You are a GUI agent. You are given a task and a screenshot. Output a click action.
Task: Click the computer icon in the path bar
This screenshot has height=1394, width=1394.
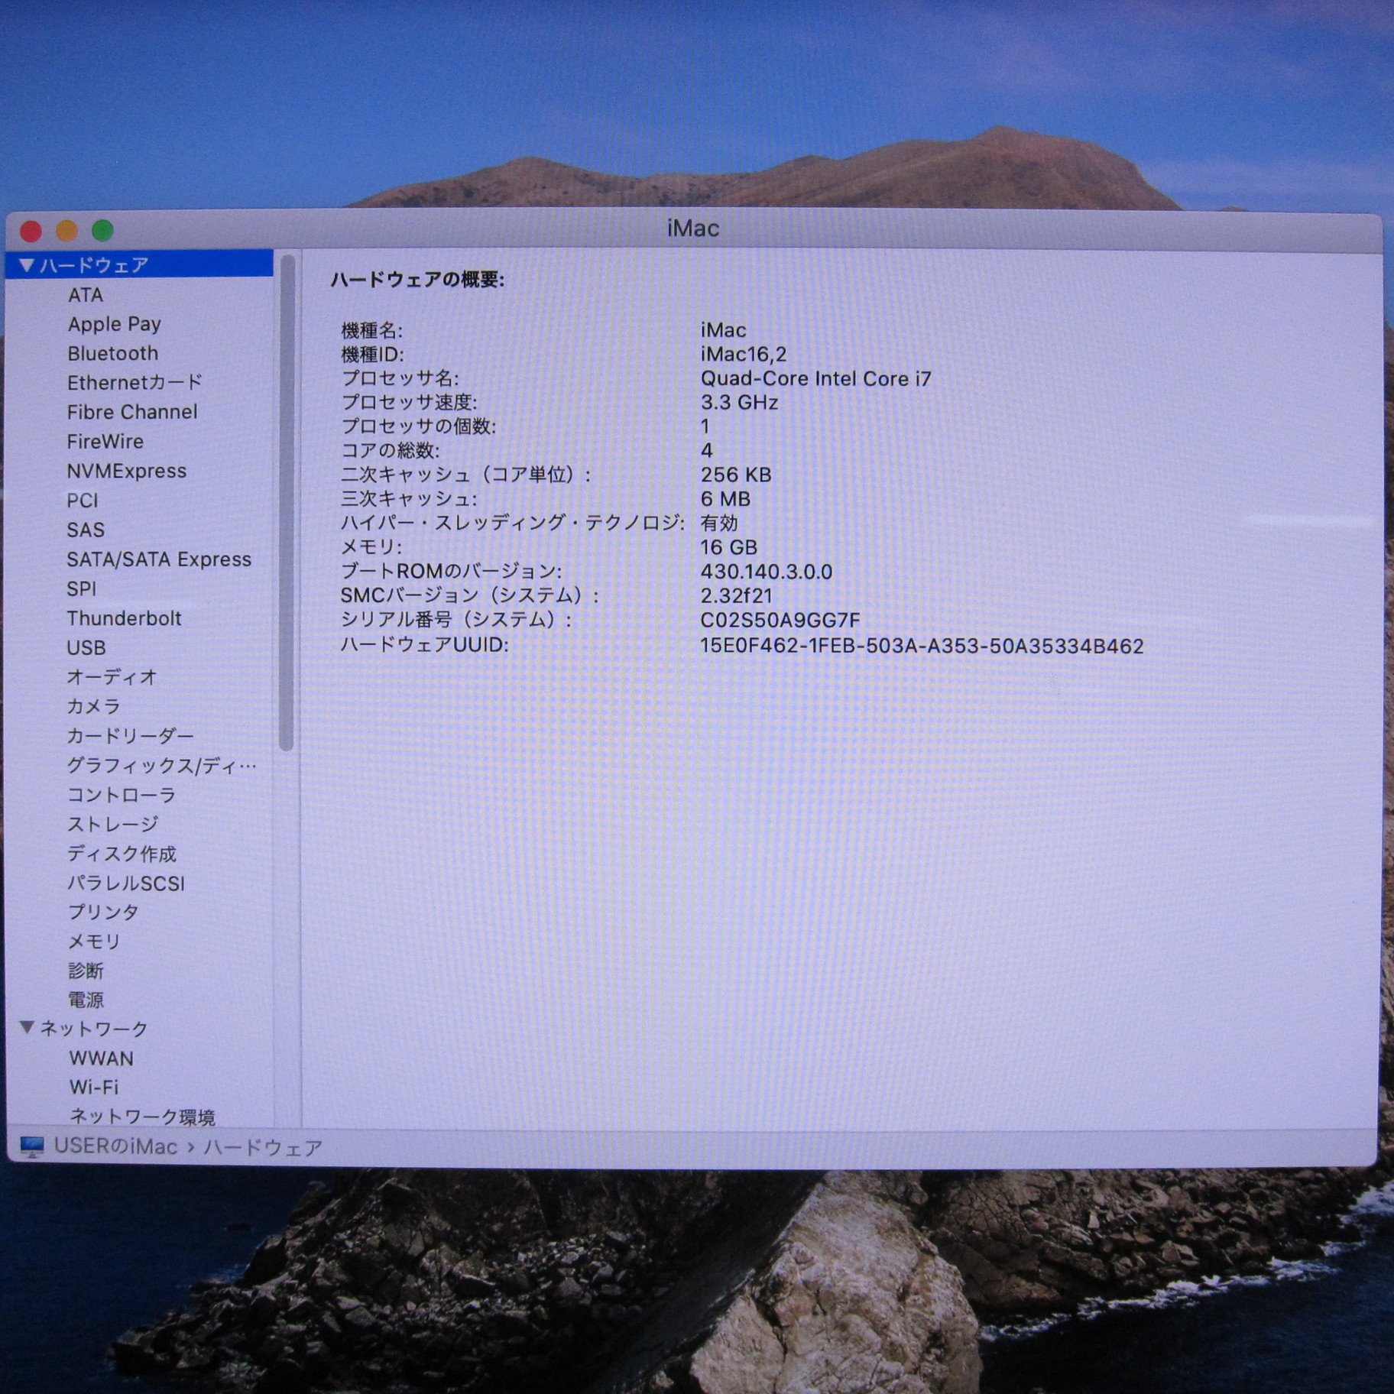pos(32,1147)
